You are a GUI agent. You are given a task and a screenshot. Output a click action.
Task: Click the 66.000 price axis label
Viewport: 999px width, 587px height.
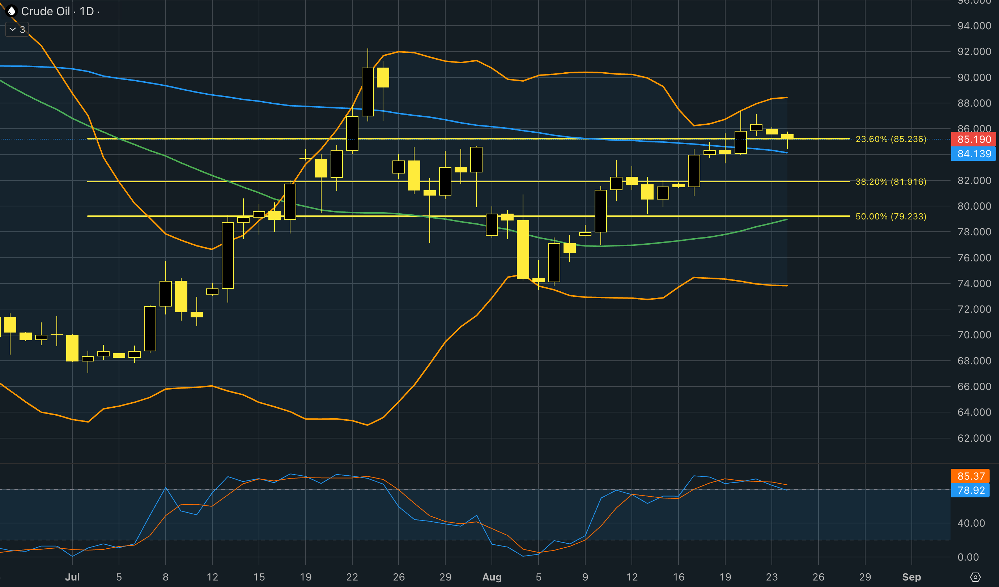tap(974, 387)
